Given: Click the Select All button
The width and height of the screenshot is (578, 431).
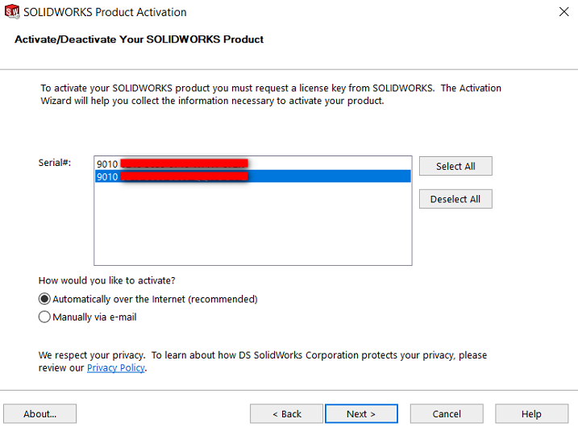Looking at the screenshot, I should pyautogui.click(x=455, y=166).
